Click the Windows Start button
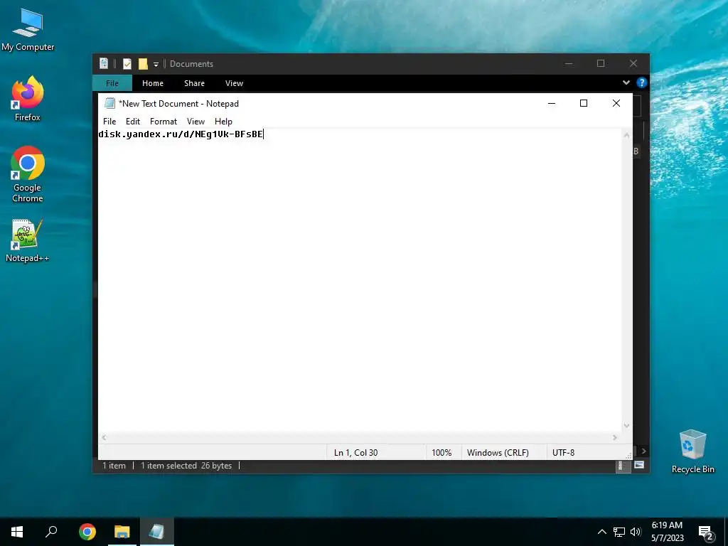The height and width of the screenshot is (546, 728). coord(17,532)
